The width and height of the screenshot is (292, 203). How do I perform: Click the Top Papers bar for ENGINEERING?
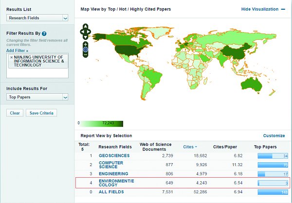click(273, 174)
